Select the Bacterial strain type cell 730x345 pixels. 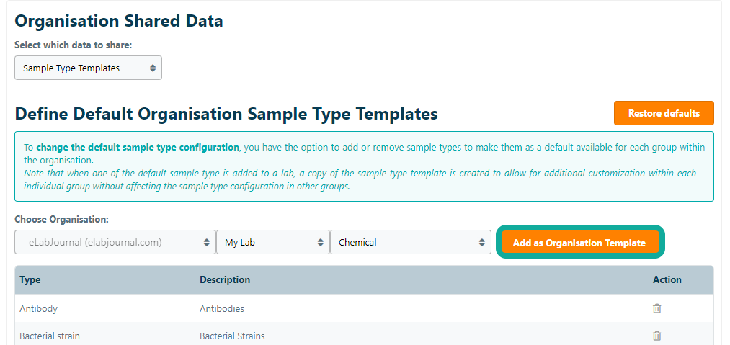[50, 336]
